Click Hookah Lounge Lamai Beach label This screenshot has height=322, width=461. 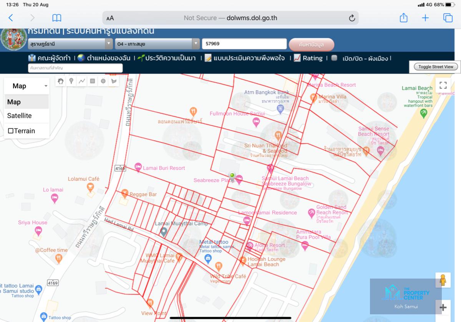coord(266,262)
